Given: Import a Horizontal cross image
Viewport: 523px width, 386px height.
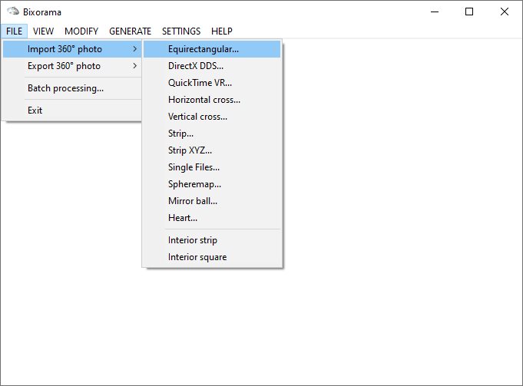Looking at the screenshot, I should (x=204, y=100).
